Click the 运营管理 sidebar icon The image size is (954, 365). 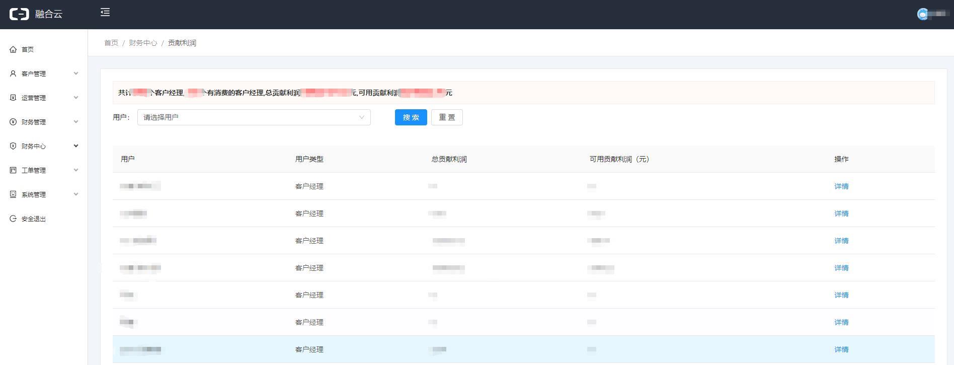pos(13,98)
